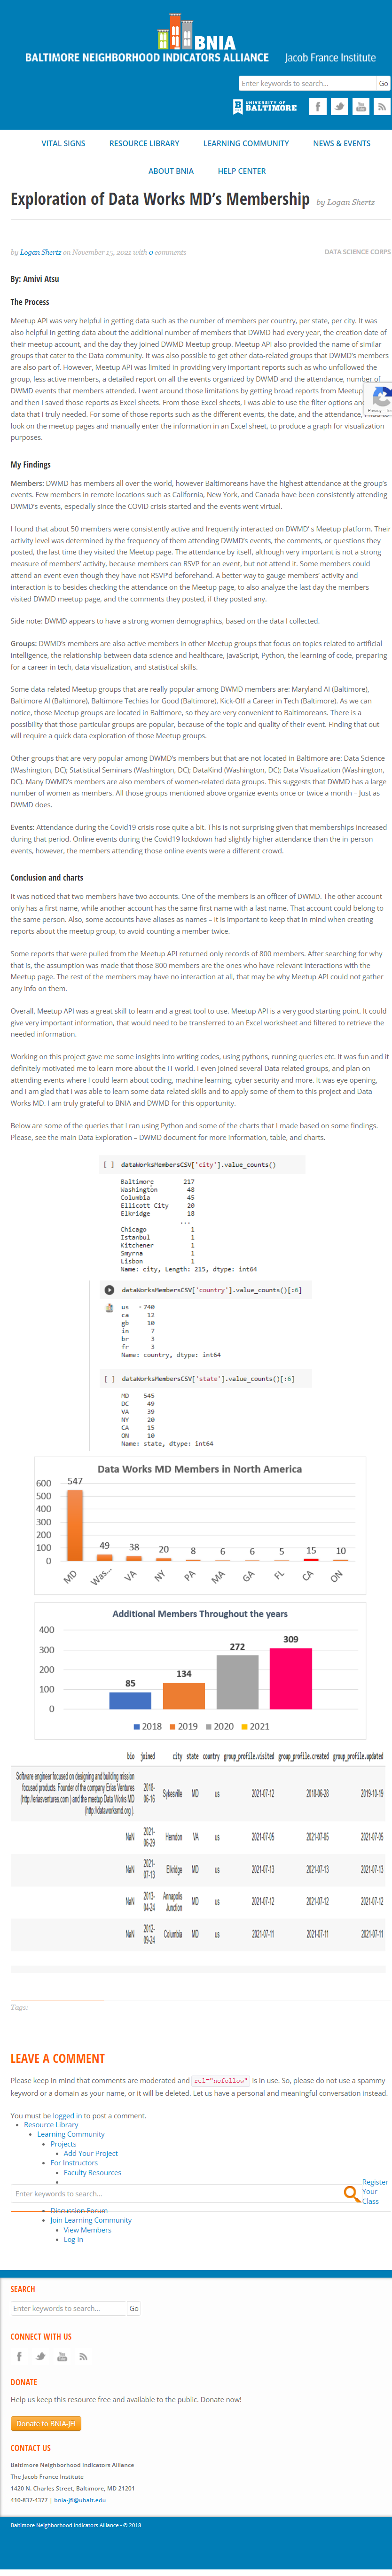Open header Twitter icon
Viewport: 392px width, 2576px height.
click(339, 106)
